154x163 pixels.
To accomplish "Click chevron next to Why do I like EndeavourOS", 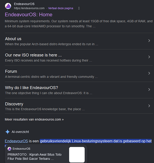I will pyautogui.click(x=149, y=90).
